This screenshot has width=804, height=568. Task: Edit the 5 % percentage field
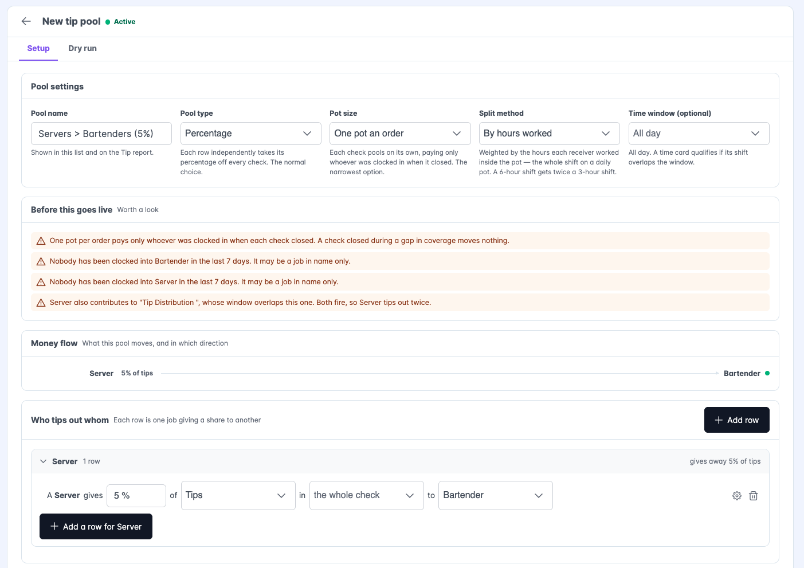tap(136, 496)
